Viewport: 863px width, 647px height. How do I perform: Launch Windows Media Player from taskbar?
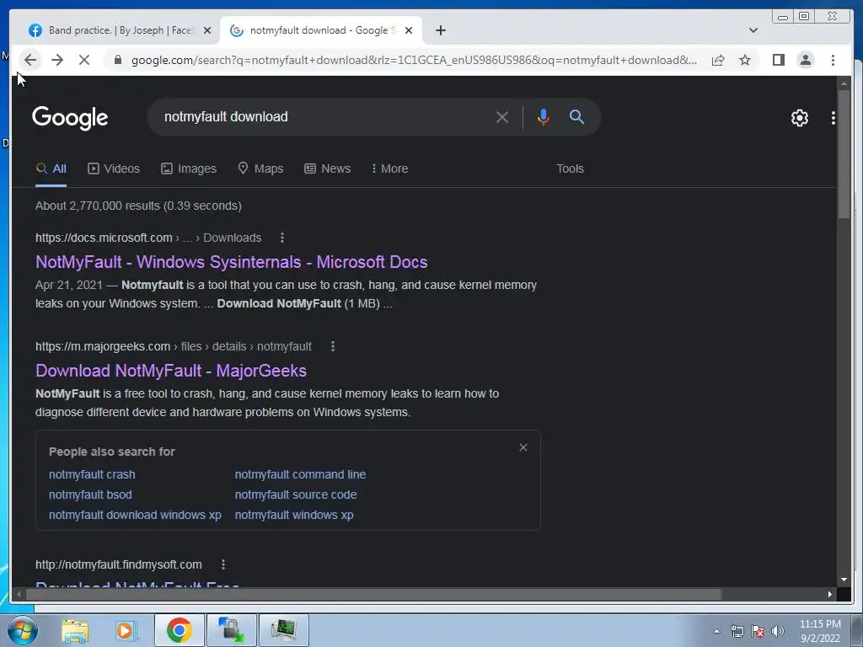(x=126, y=631)
